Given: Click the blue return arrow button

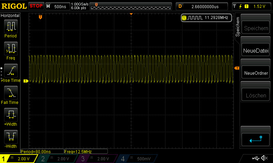Looking at the screenshot, I should point(256,140).
